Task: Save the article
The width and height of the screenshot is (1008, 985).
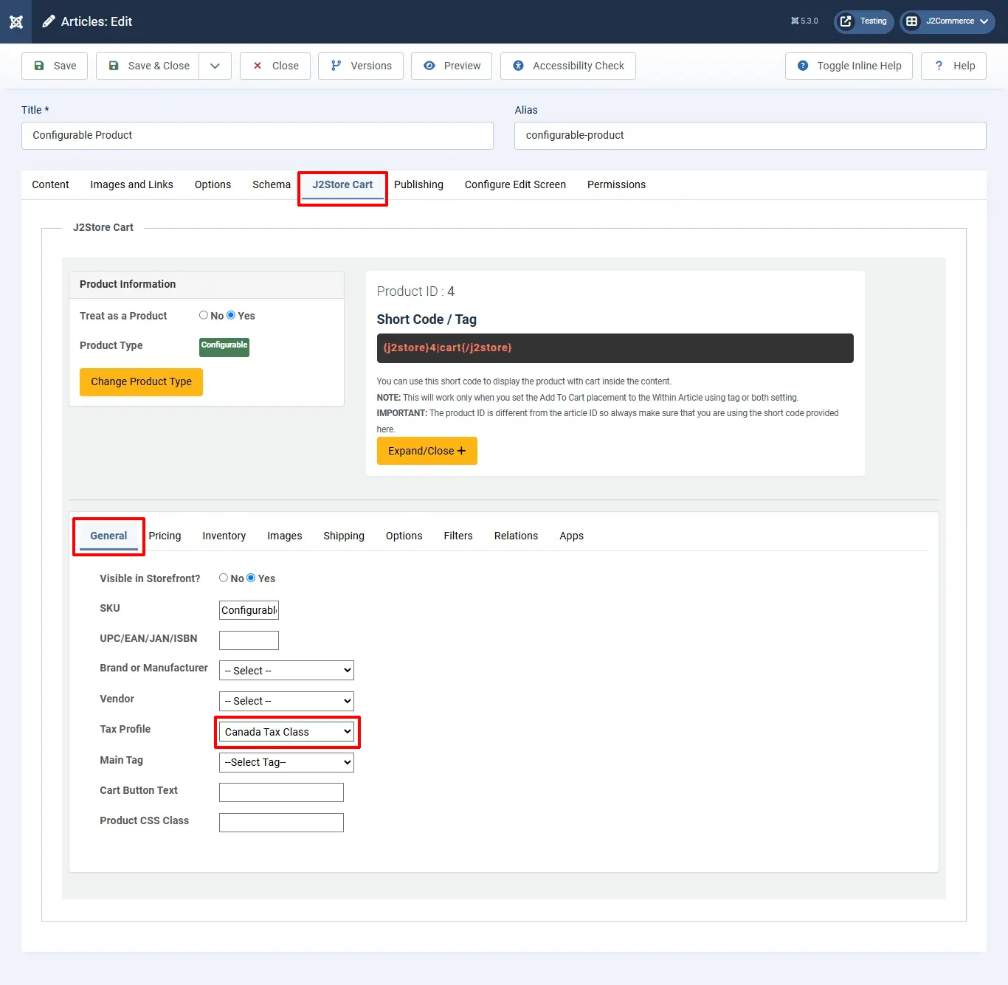Action: [x=55, y=66]
